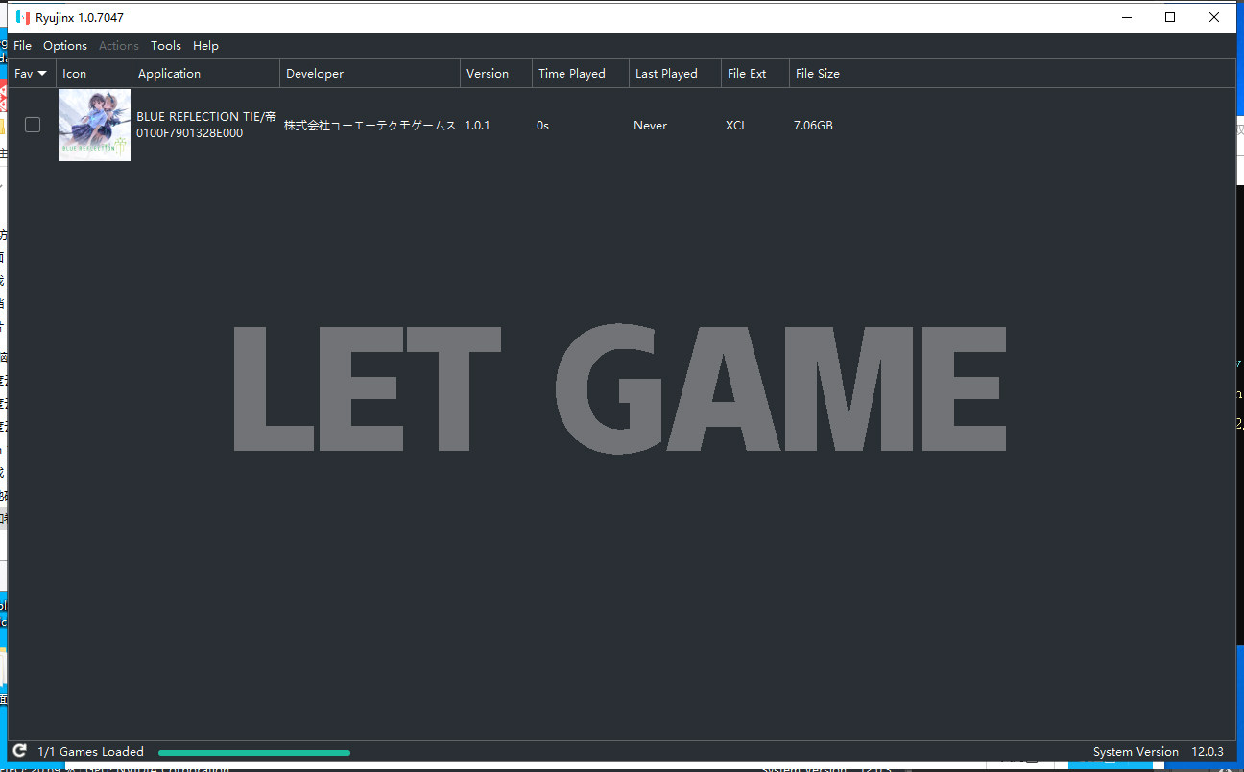The width and height of the screenshot is (1244, 772).
Task: Click the refresh game list icon
Action: (x=19, y=751)
